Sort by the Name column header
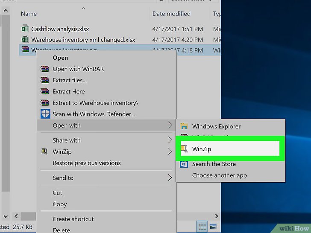The width and height of the screenshot is (311, 233). pyautogui.click(x=29, y=14)
